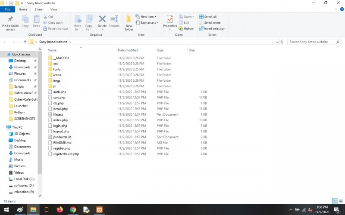Open the Windows Start menu
The image size is (345, 215).
(x=6, y=210)
